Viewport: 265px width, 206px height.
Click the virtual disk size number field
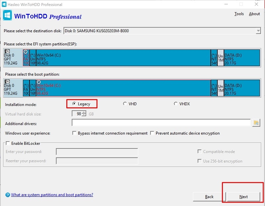[77, 114]
